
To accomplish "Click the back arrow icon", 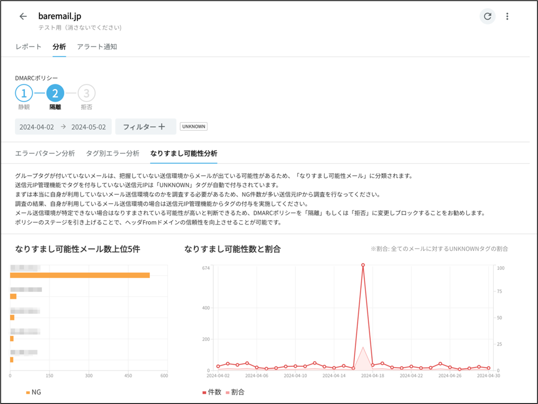I will point(23,16).
